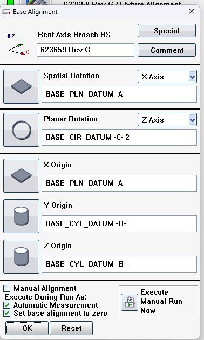
Task: Close the Base Alignment dialog
Action: pyautogui.click(x=192, y=11)
